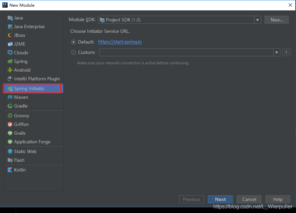Choose Maven module type label
Viewport: 296px width, 213px height.
[x=21, y=97]
